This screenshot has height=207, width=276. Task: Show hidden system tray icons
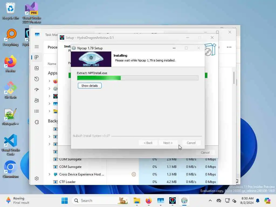pos(210,201)
